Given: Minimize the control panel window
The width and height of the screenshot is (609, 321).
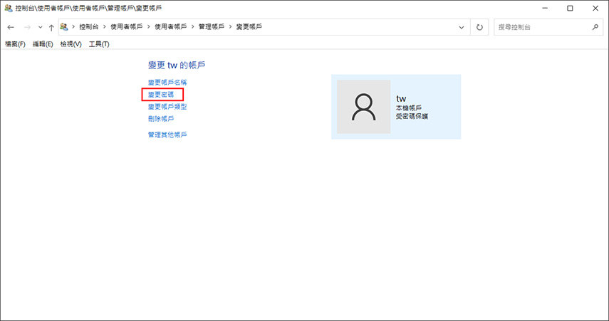Looking at the screenshot, I should click(x=545, y=8).
